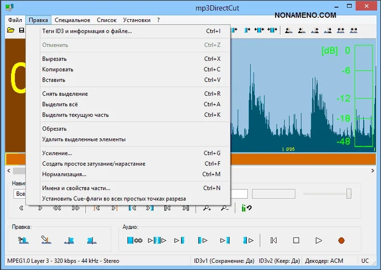Click the Record button in Audio panel
The image size is (381, 270).
point(341,240)
